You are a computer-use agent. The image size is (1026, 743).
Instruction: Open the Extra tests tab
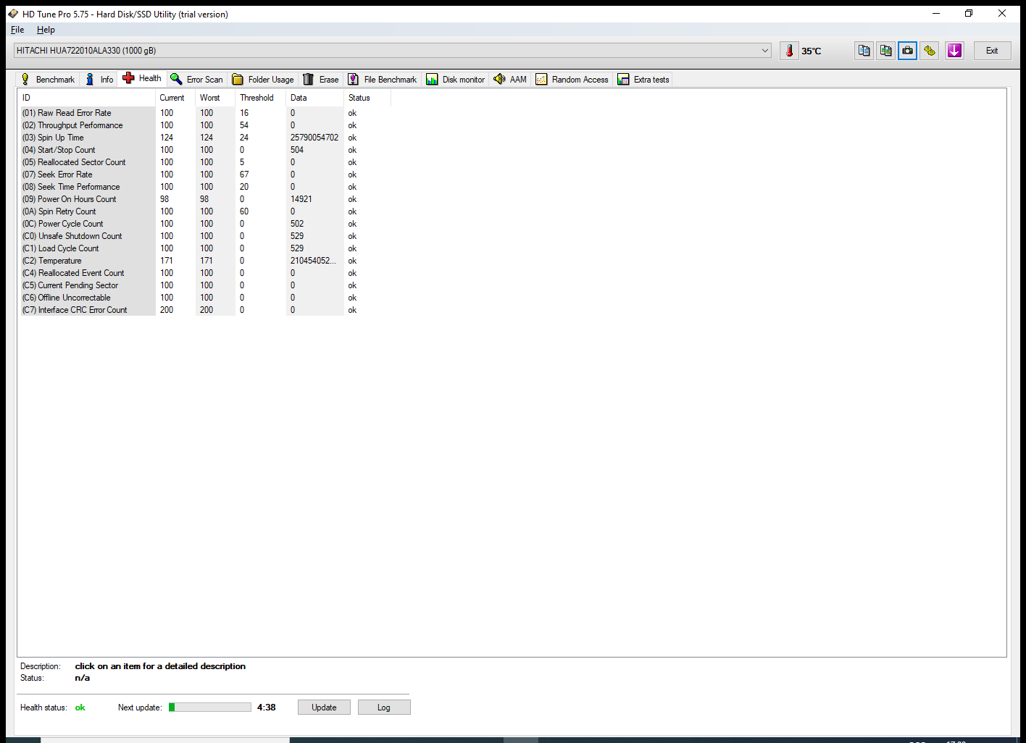click(x=643, y=80)
